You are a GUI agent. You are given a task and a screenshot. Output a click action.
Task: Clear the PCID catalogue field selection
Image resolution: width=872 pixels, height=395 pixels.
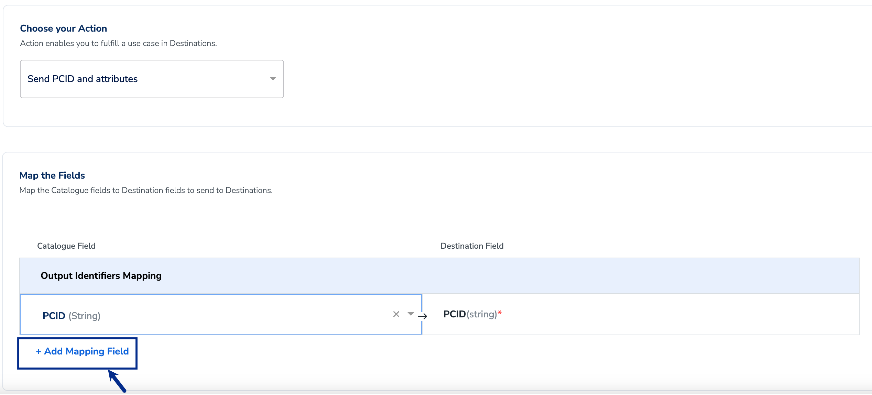[396, 314]
